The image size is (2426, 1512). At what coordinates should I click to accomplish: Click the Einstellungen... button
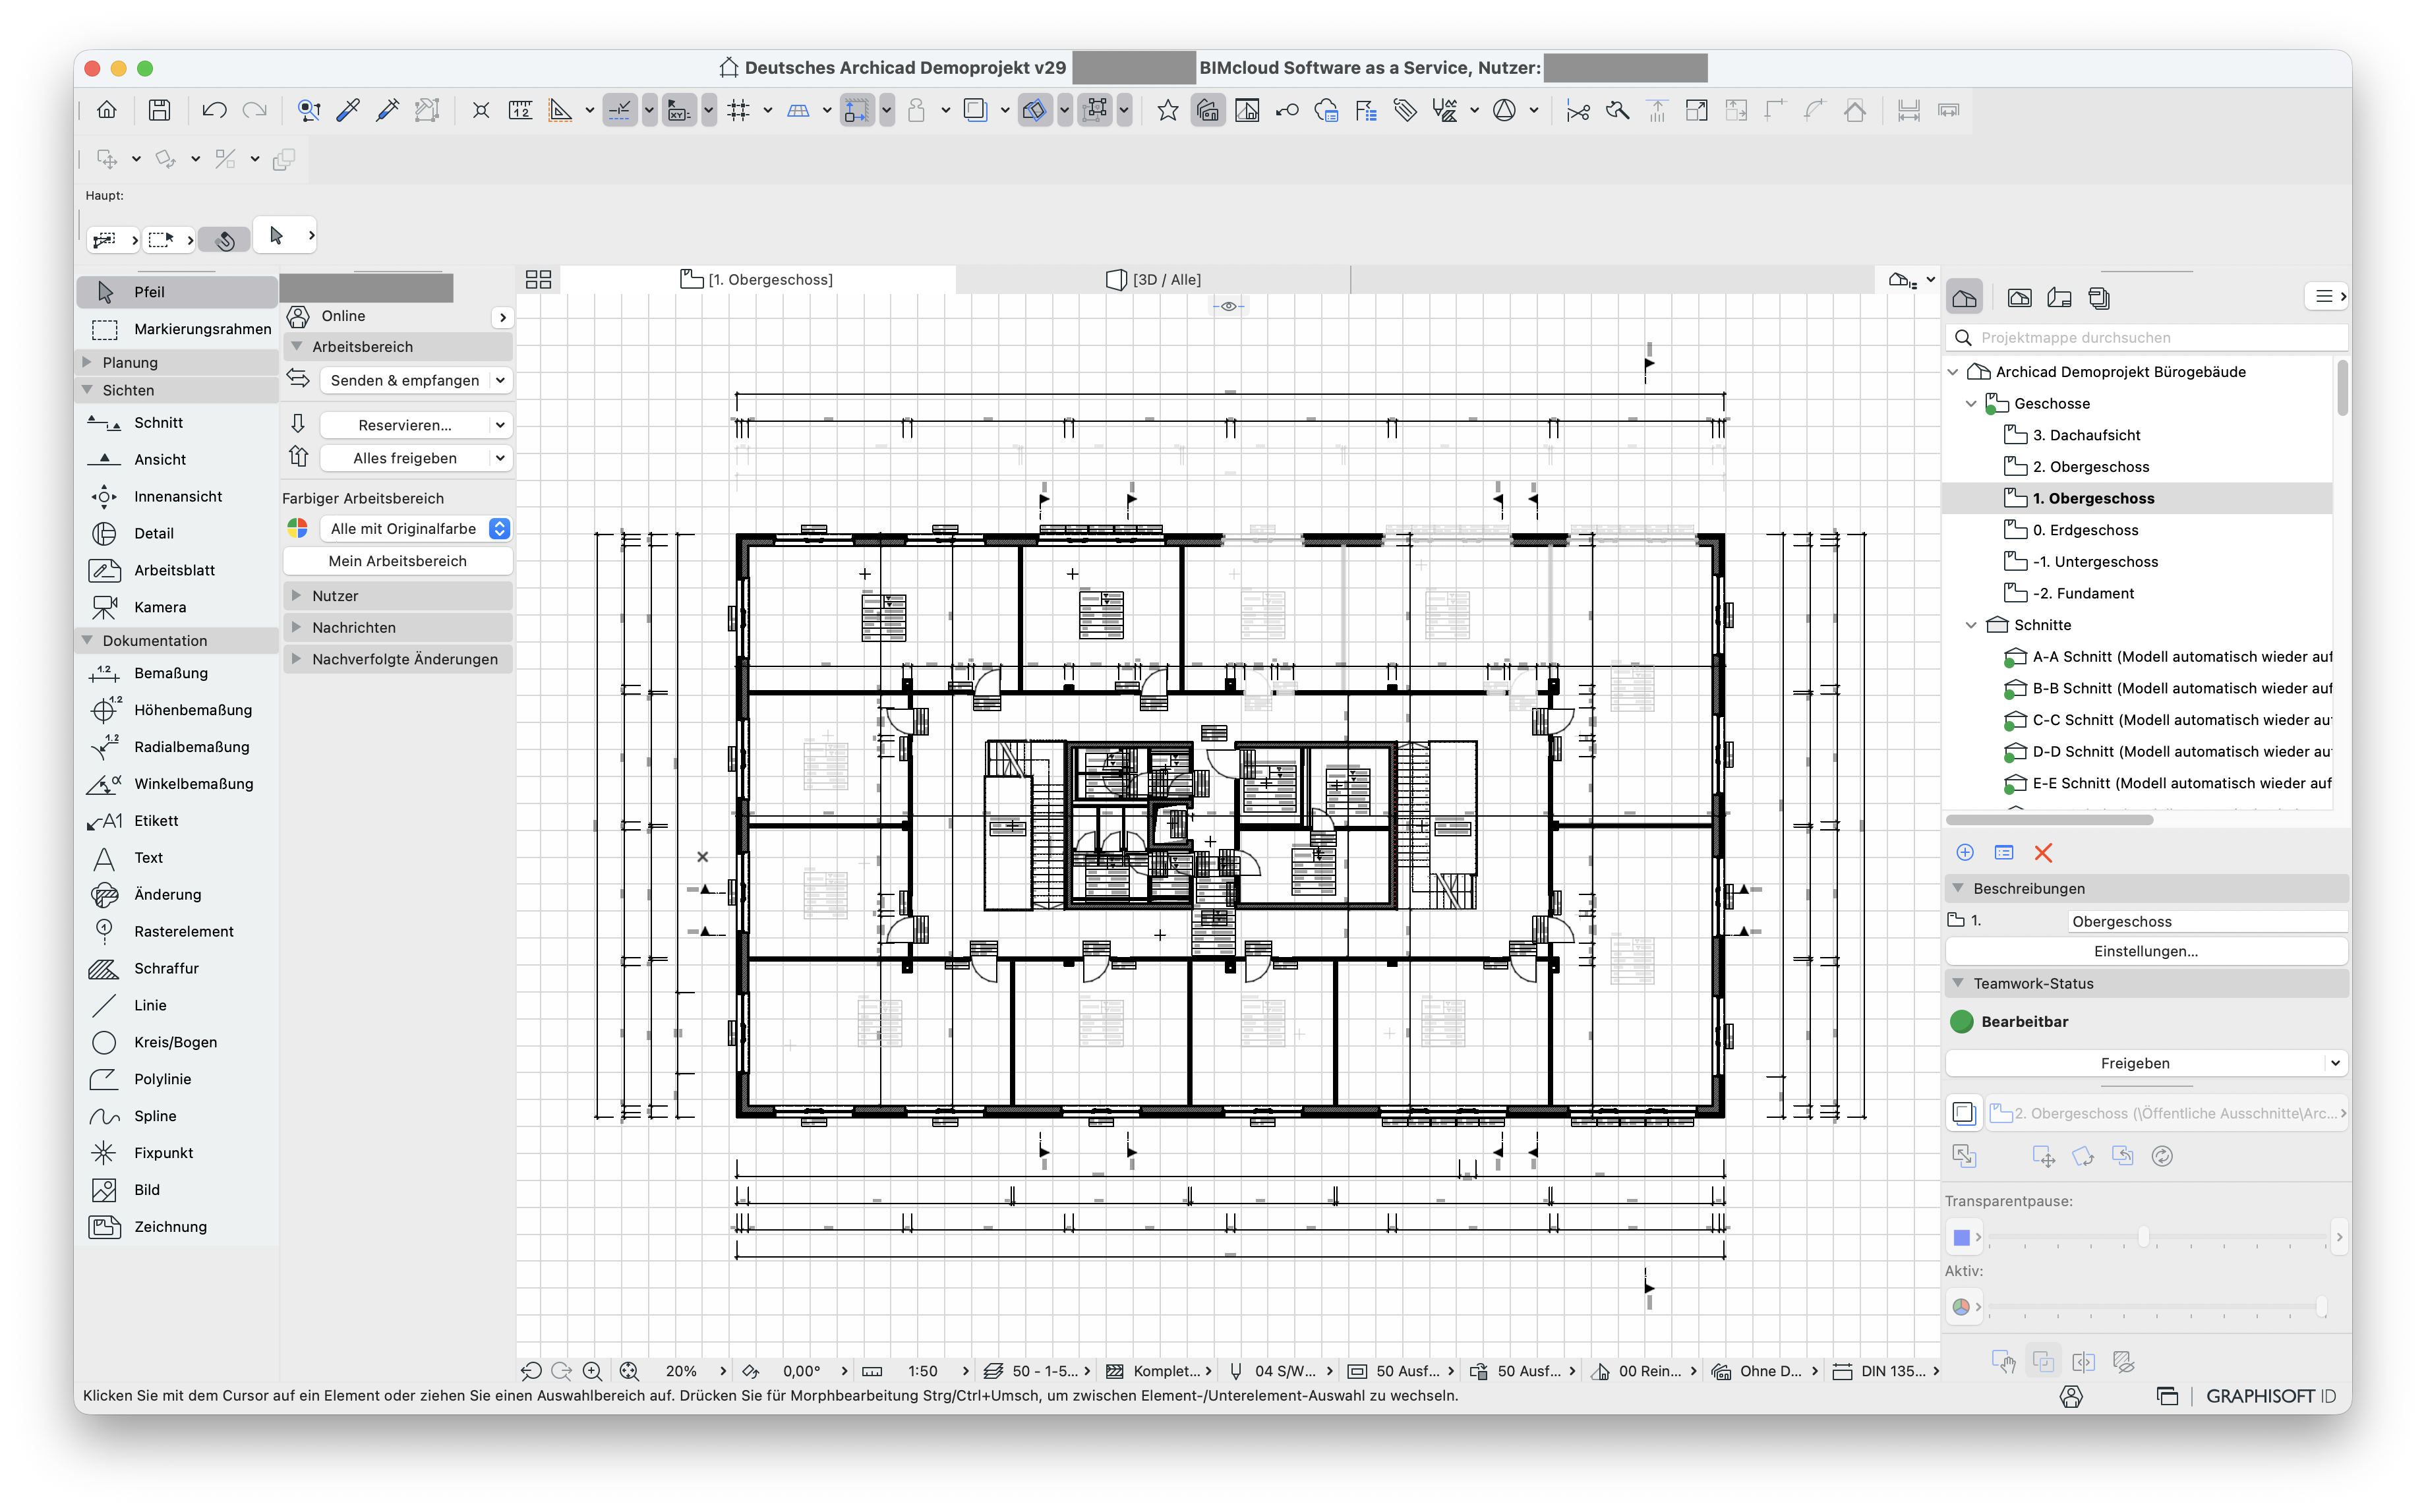pos(2146,951)
